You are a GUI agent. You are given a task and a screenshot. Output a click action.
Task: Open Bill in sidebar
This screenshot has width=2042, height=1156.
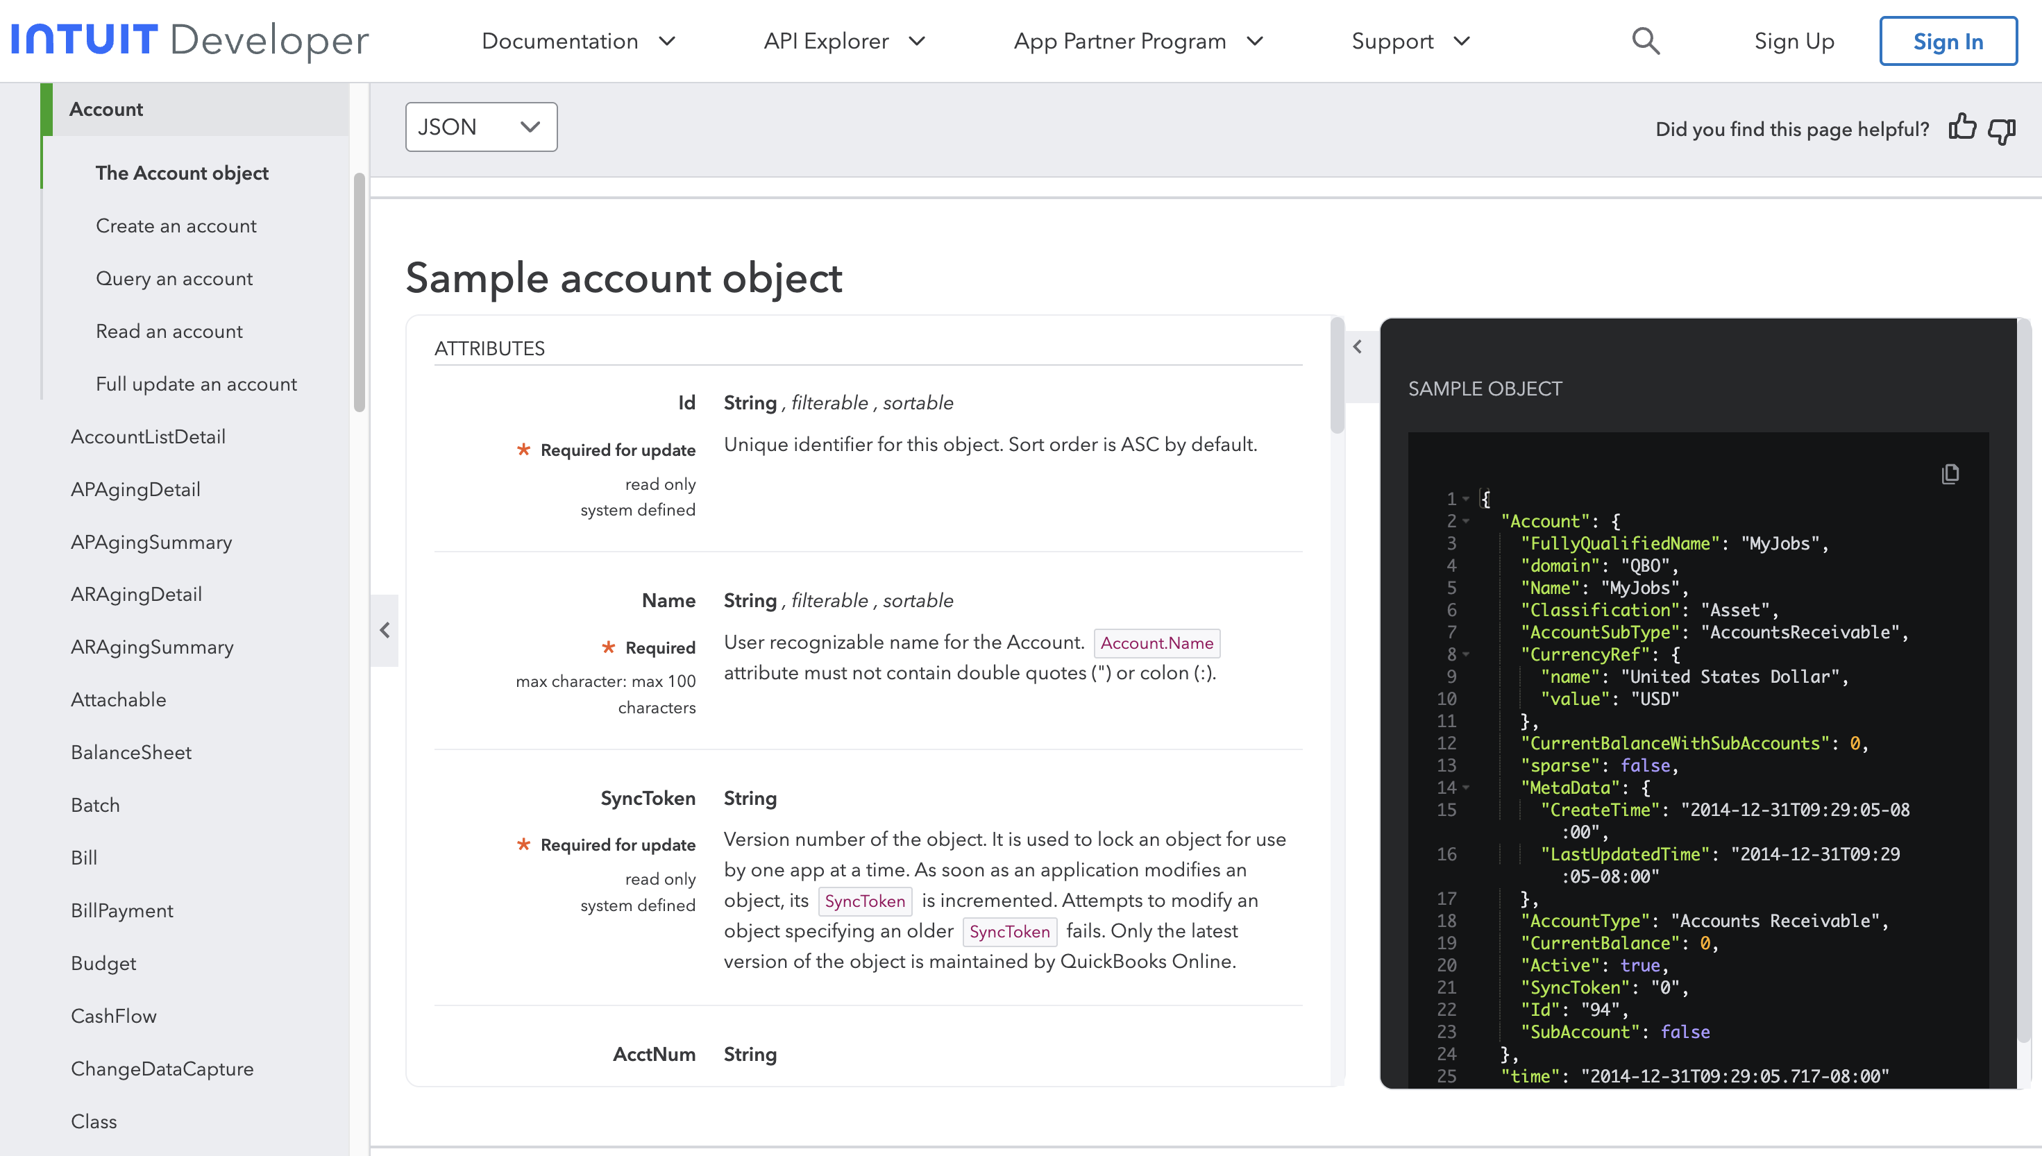84,858
